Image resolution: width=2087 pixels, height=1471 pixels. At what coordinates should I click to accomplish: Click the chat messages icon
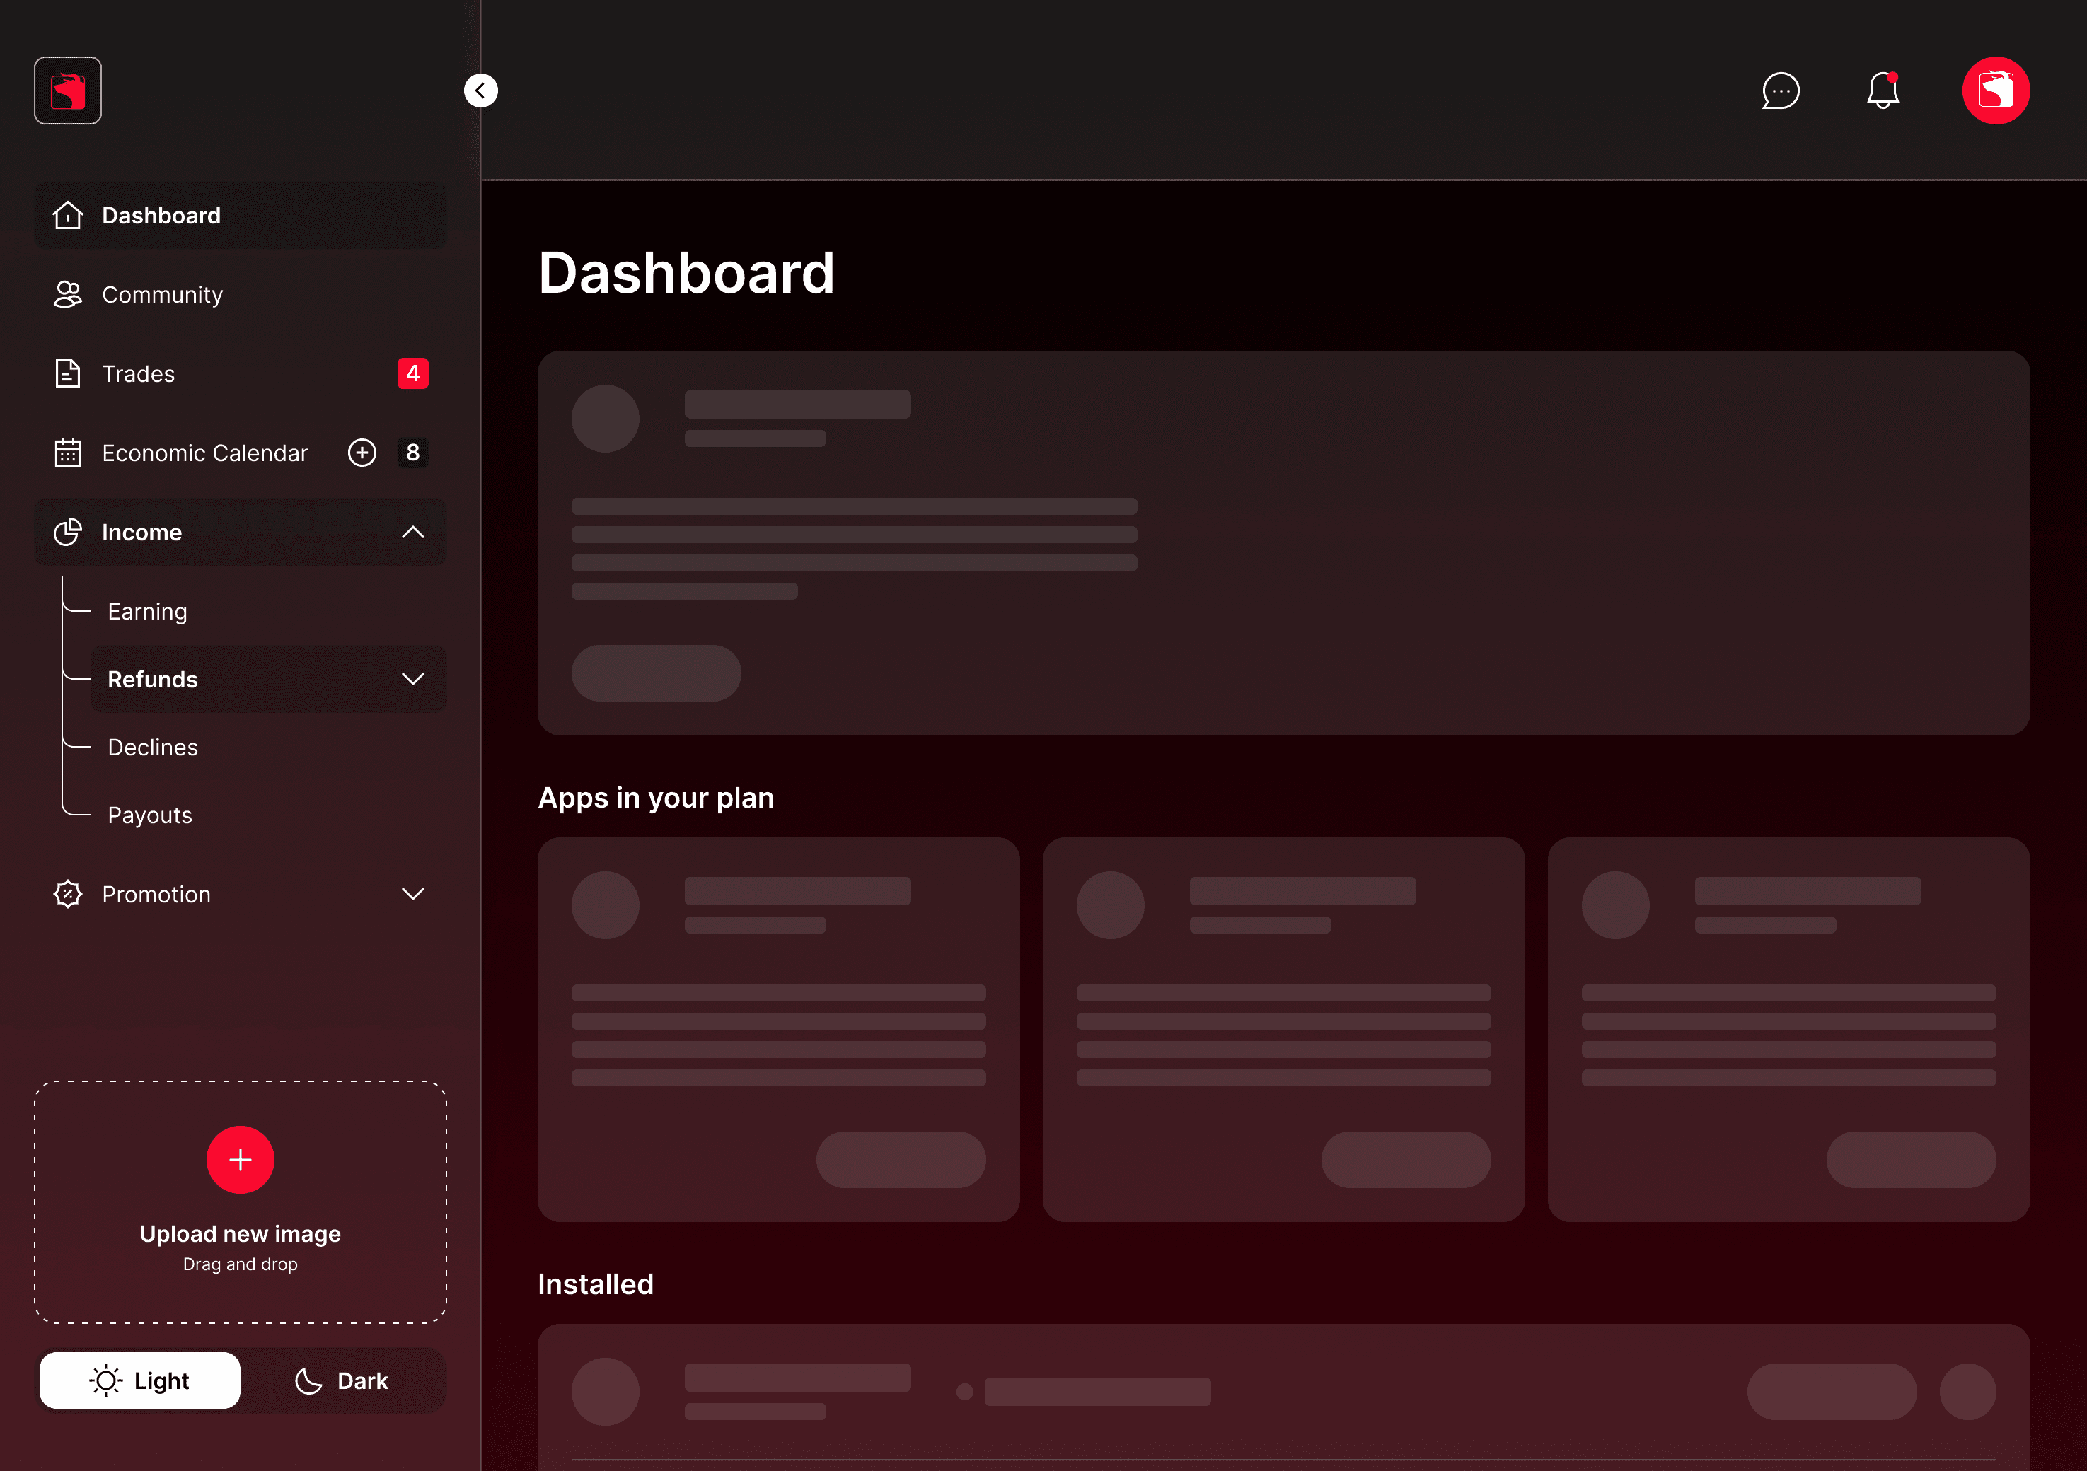1780,91
